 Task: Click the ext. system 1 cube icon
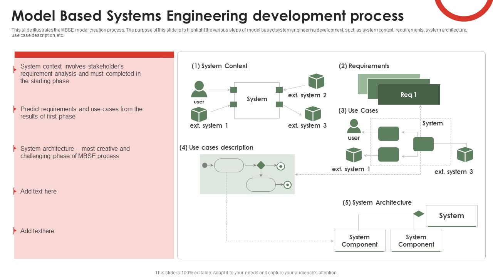199,114
